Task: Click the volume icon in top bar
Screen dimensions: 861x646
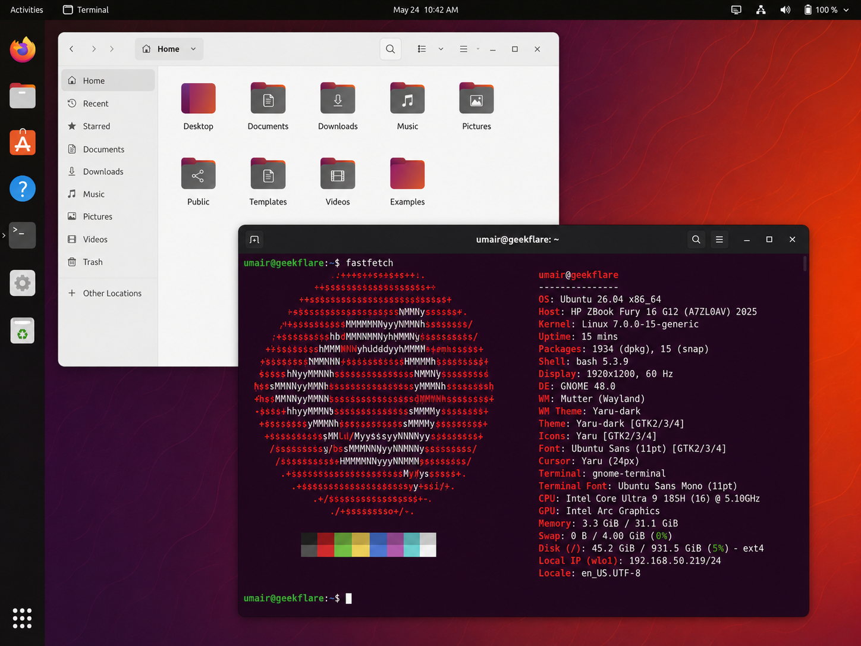Action: pyautogui.click(x=785, y=10)
